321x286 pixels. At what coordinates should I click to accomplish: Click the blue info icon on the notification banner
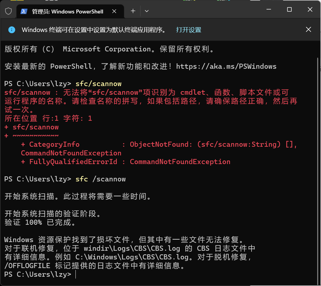(11, 30)
